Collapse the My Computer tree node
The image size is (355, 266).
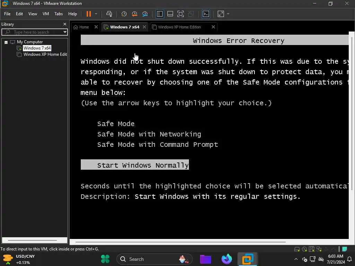[x=6, y=42]
